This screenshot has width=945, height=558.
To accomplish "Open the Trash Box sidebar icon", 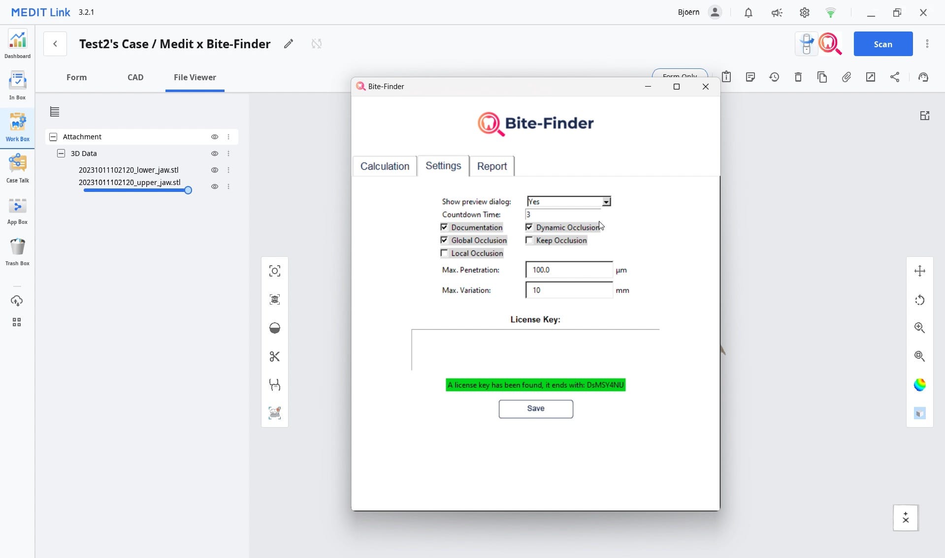I will 17,252.
